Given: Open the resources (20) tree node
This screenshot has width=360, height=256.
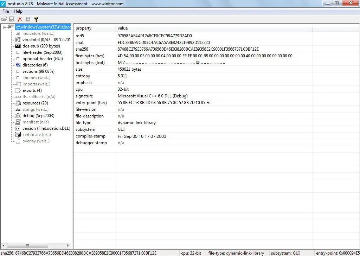Looking at the screenshot, I should point(35,103).
